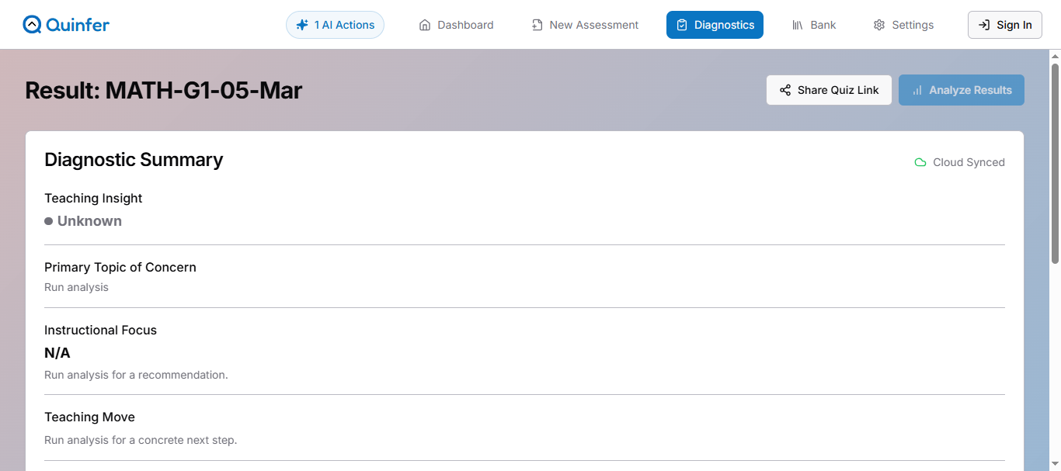Toggle the Cloud Synced status

coord(960,162)
